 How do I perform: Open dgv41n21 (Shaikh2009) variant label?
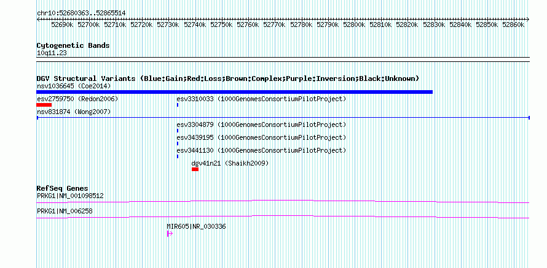(x=230, y=163)
